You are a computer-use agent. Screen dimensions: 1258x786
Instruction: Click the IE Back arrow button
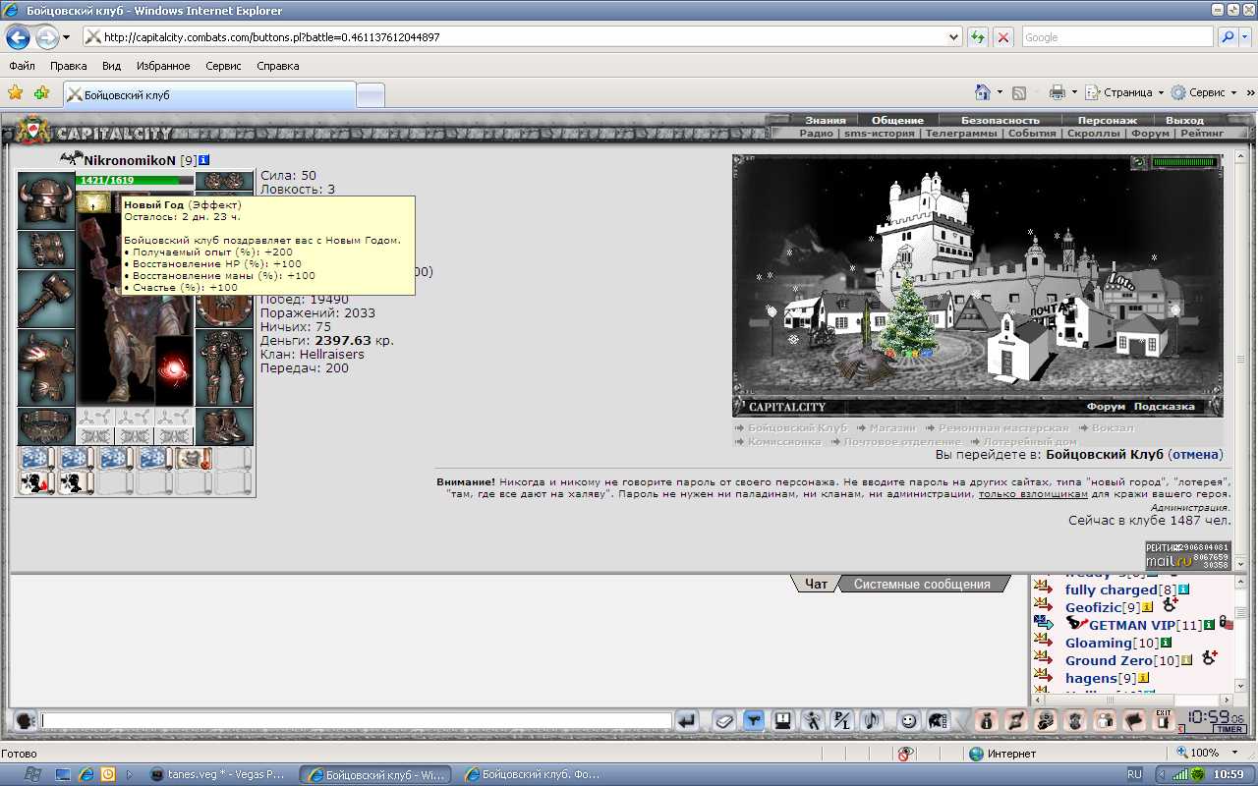click(x=18, y=37)
